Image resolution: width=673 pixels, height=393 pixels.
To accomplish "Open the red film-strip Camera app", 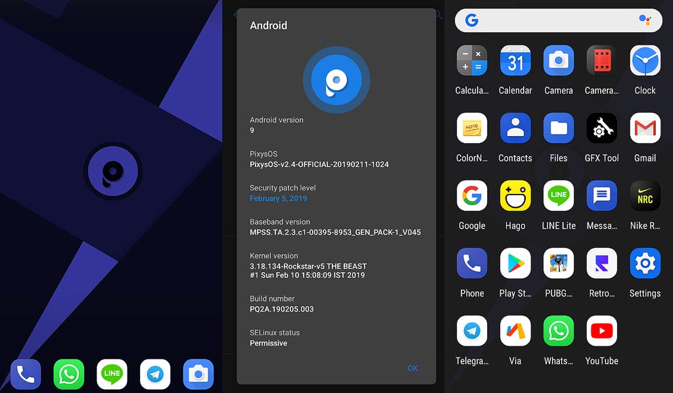I will (x=602, y=60).
